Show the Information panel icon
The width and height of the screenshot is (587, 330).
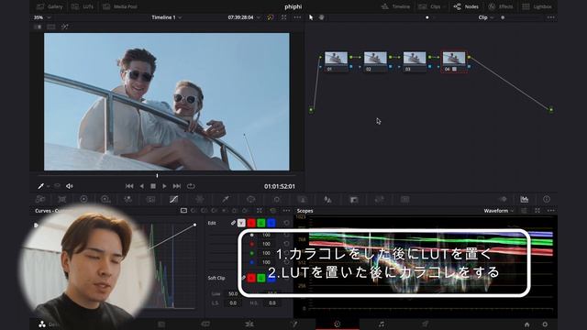coord(547,200)
